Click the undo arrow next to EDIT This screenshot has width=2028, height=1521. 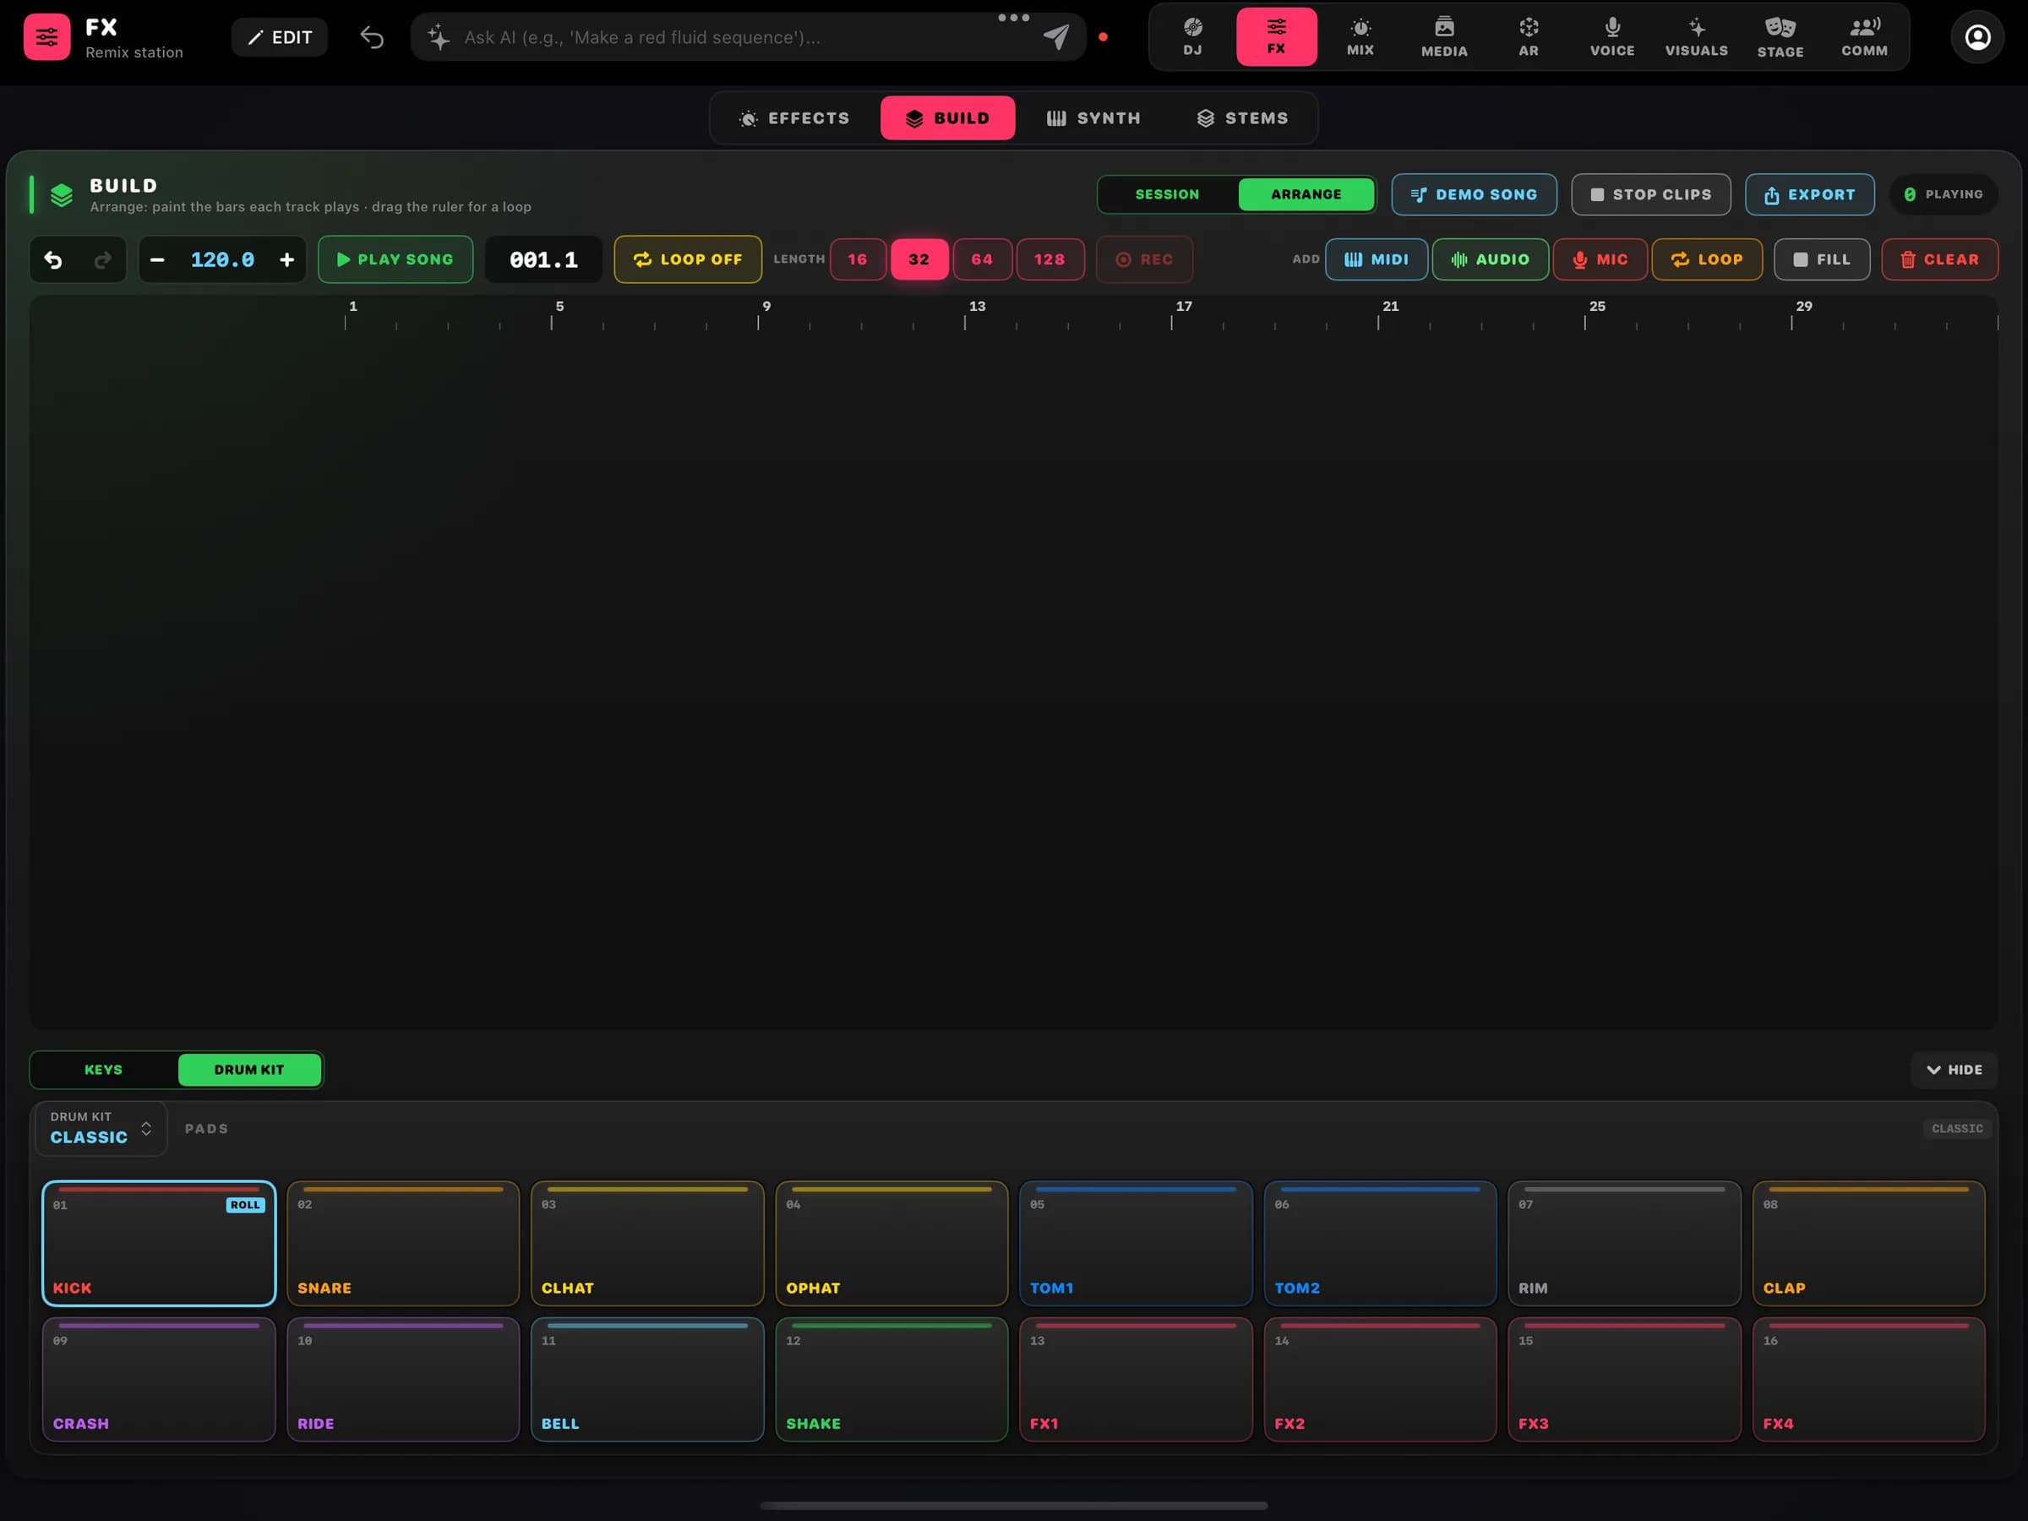371,37
